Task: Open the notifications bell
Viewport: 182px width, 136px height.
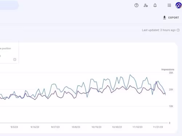Action: pos(155,5)
